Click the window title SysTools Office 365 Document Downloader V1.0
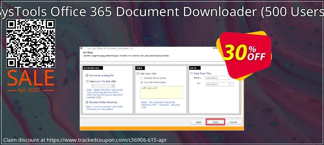This screenshot has width=324, height=145. [110, 48]
